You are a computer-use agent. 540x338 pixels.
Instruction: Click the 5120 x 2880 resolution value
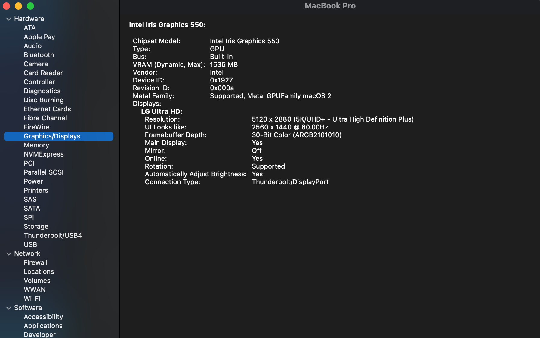click(x=333, y=119)
